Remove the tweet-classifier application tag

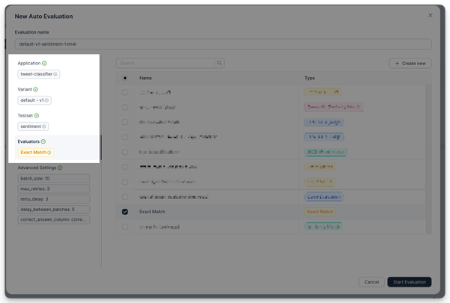(x=55, y=74)
